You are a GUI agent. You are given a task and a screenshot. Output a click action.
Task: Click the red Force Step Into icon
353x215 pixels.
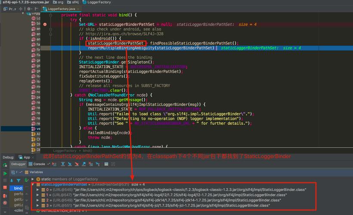click(77, 164)
